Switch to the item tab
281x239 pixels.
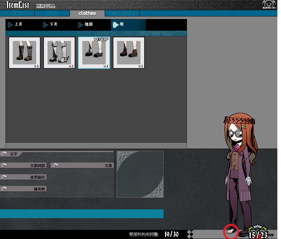[x=17, y=13]
